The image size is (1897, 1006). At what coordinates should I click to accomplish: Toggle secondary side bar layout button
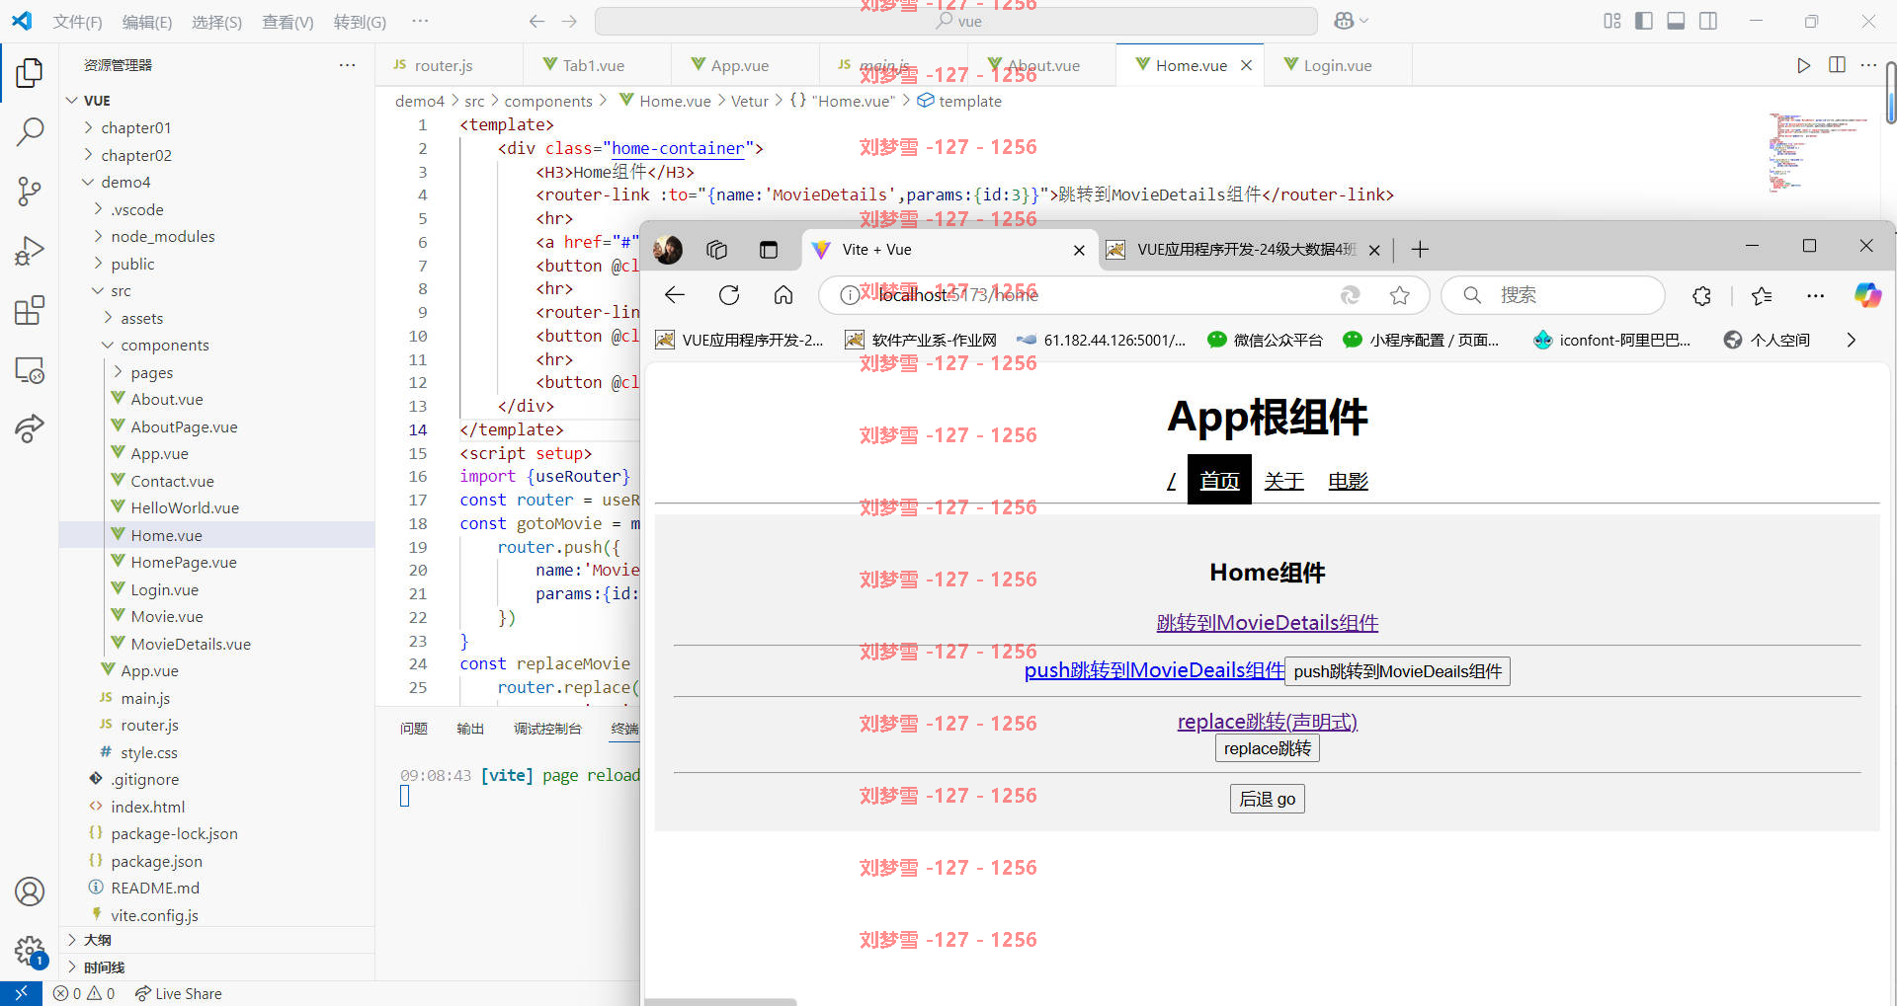point(1708,21)
